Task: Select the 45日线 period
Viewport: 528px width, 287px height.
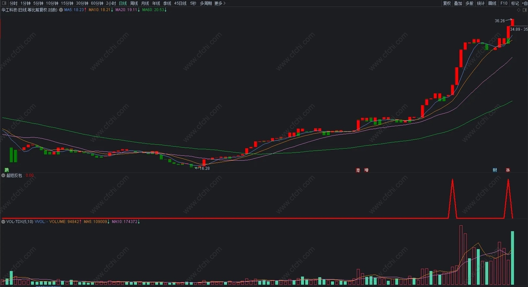Action: click(180, 3)
